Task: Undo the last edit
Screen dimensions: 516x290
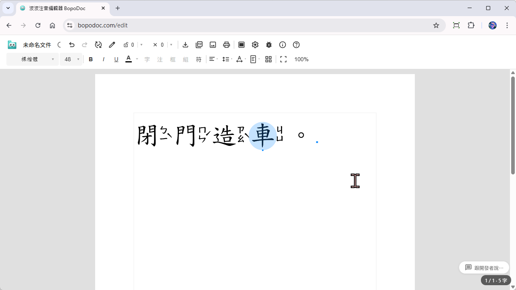Action: pos(72,45)
